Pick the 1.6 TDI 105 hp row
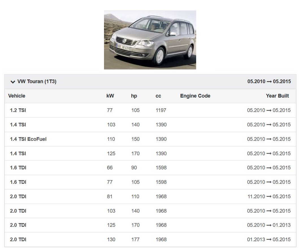The image size is (301, 248). (x=18, y=182)
